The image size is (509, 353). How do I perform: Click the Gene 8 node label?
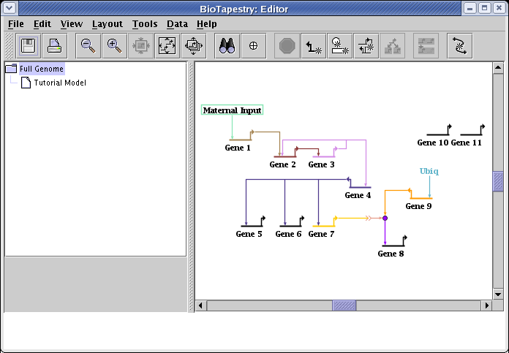[391, 254]
